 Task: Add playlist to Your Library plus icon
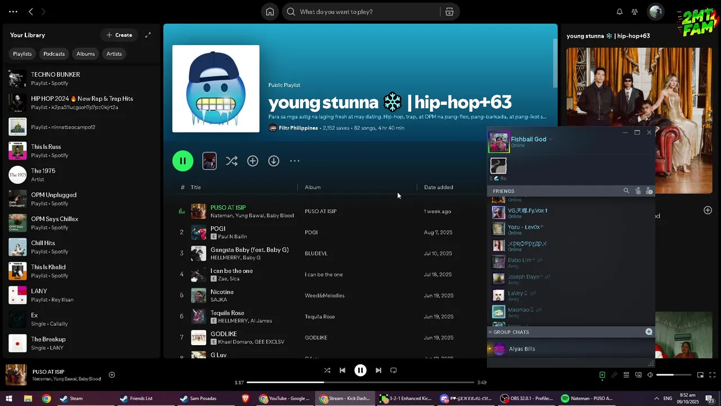253,161
